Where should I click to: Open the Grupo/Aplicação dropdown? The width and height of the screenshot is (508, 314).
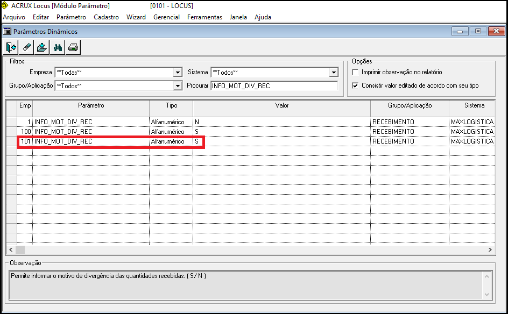click(178, 86)
